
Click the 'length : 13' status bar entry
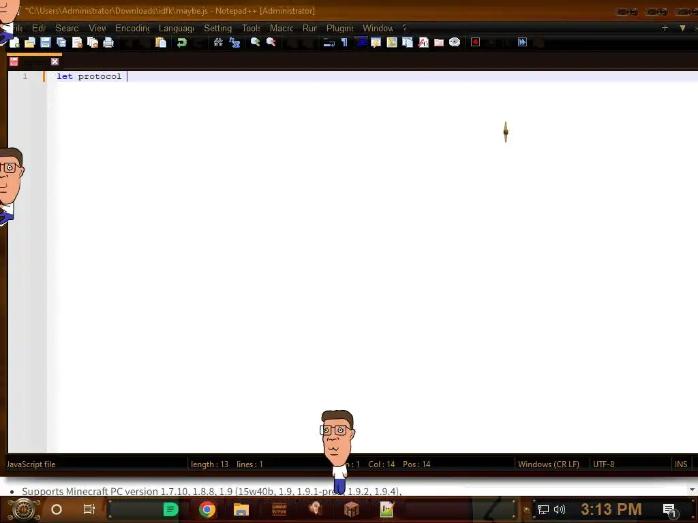pyautogui.click(x=210, y=464)
